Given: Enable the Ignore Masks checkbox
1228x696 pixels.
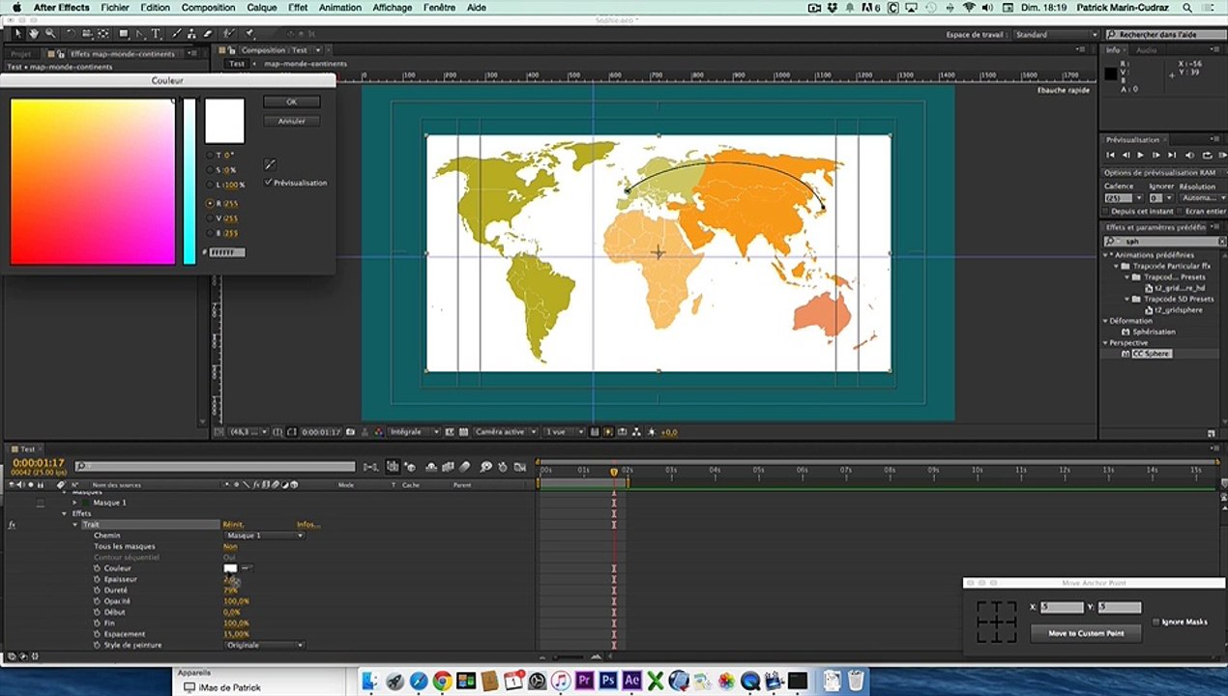Looking at the screenshot, I should click(1156, 622).
